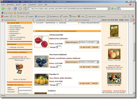Click Details for Scheinzaunrübe
137x99 pixels.
click(95, 47)
